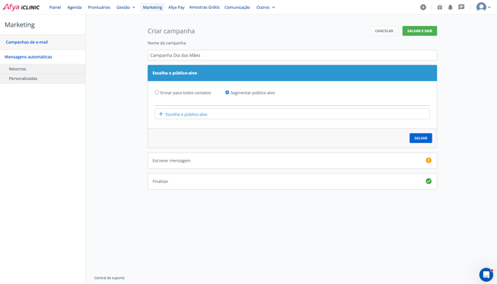Open the user profile avatar menu
This screenshot has height=284, width=497.
(483, 7)
